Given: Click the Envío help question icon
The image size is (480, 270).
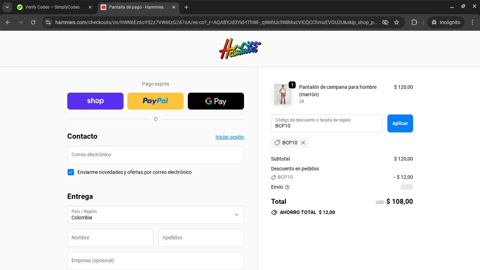Looking at the screenshot, I should [x=287, y=187].
